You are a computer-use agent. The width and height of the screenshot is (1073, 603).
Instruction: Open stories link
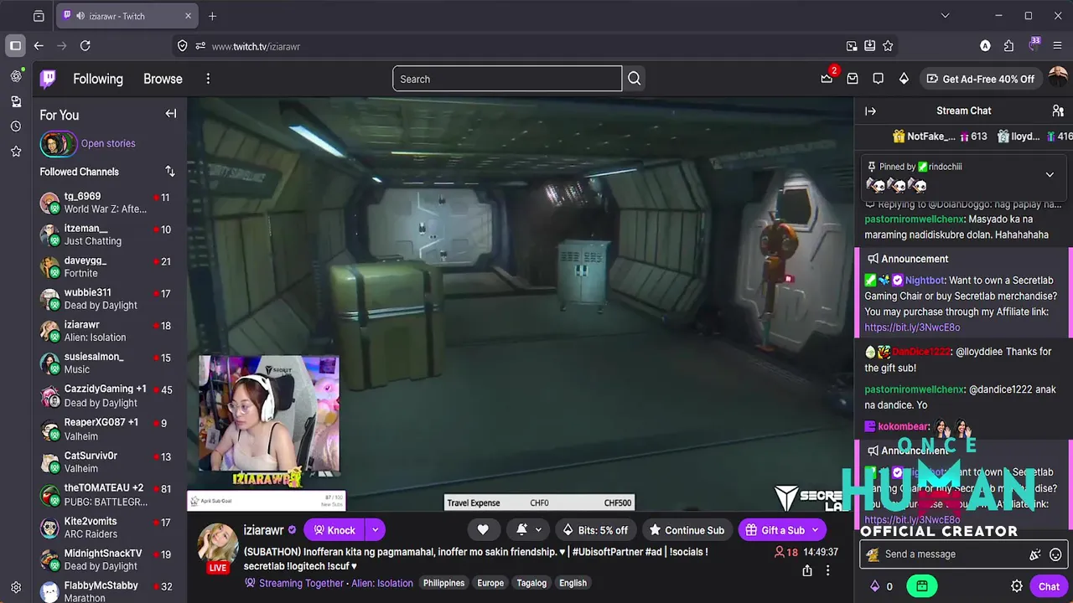[x=108, y=143]
